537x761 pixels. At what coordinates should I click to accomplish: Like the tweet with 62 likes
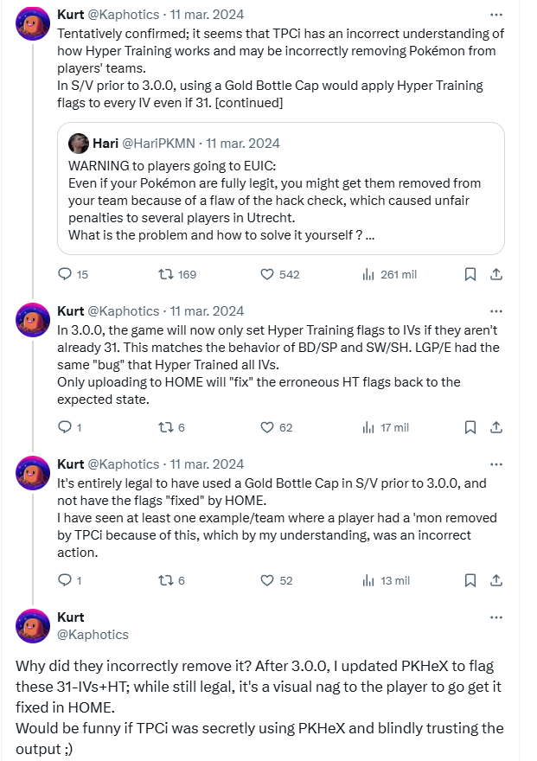[x=268, y=427]
